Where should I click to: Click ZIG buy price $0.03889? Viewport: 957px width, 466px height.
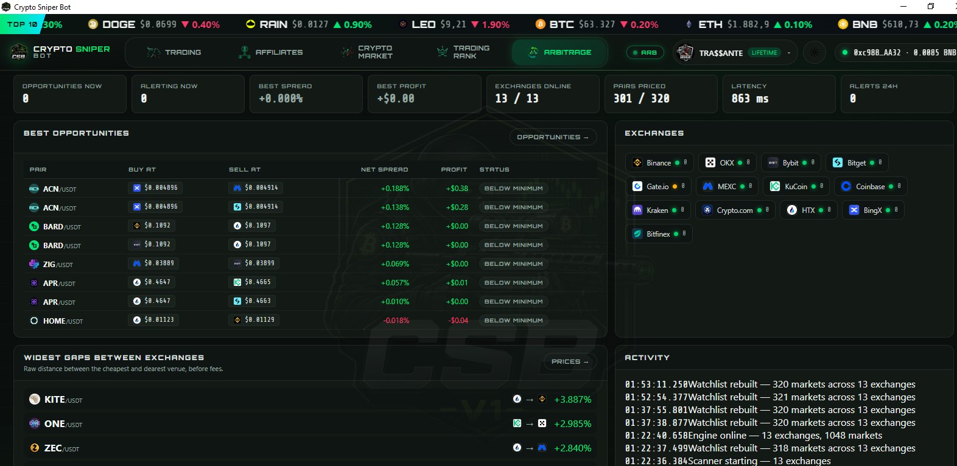point(154,263)
